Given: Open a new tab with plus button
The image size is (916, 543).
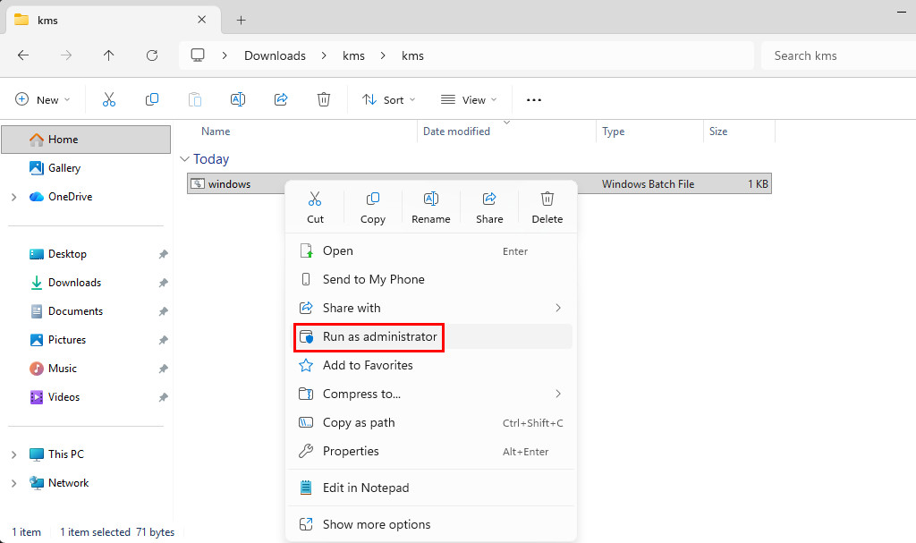Looking at the screenshot, I should tap(241, 20).
